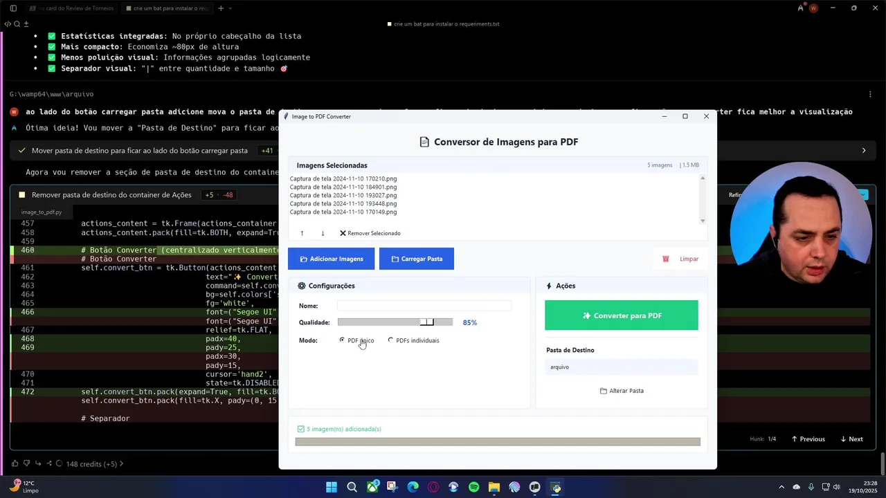Click the thumbs-up feedback icon

click(x=15, y=464)
